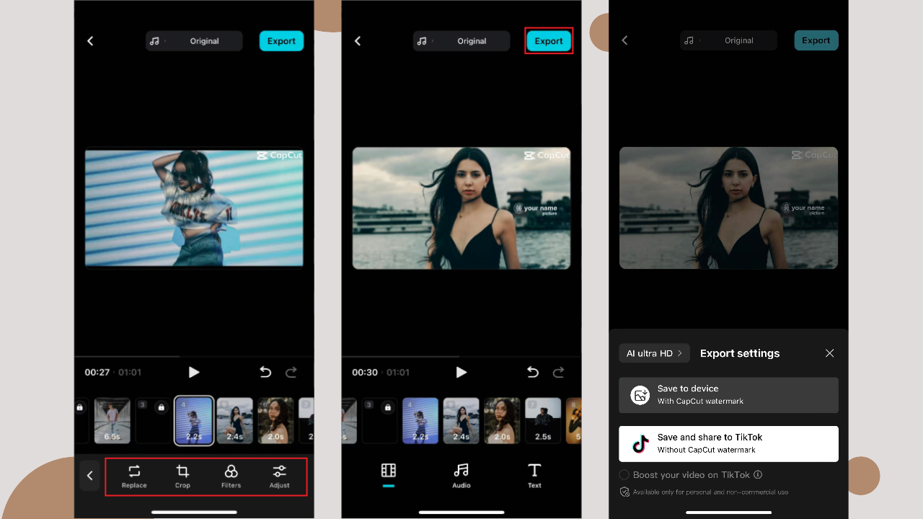Go back from the 00:27 editor screen

pos(90,41)
